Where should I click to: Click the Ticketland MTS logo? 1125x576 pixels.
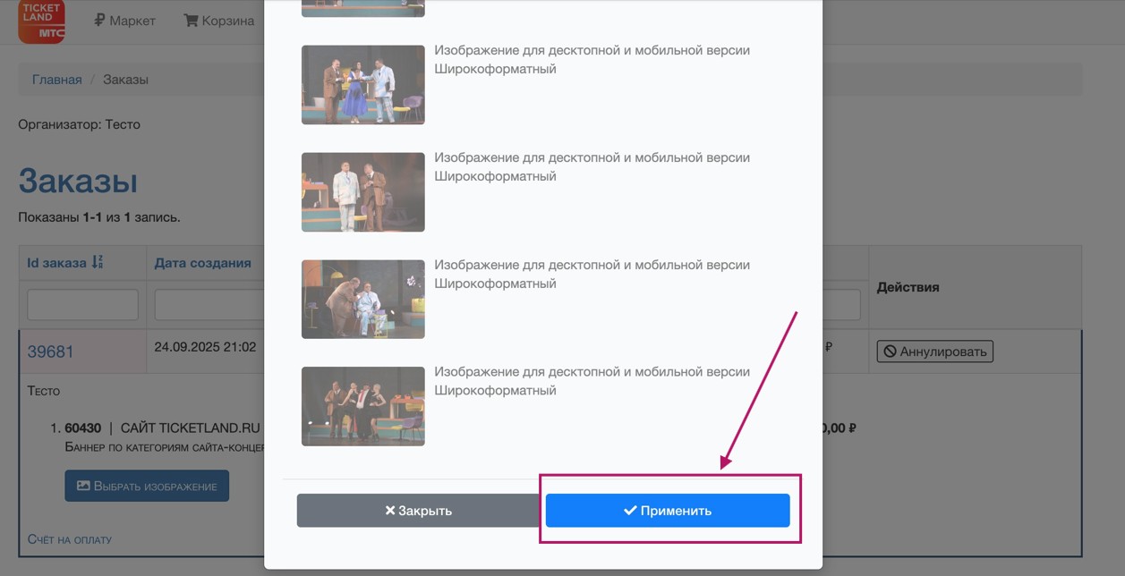tap(41, 21)
